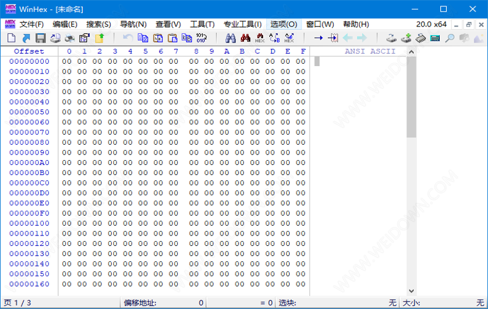The height and width of the screenshot is (309, 488).
Task: Open the 专业工具(I) menu
Action: pyautogui.click(x=242, y=24)
